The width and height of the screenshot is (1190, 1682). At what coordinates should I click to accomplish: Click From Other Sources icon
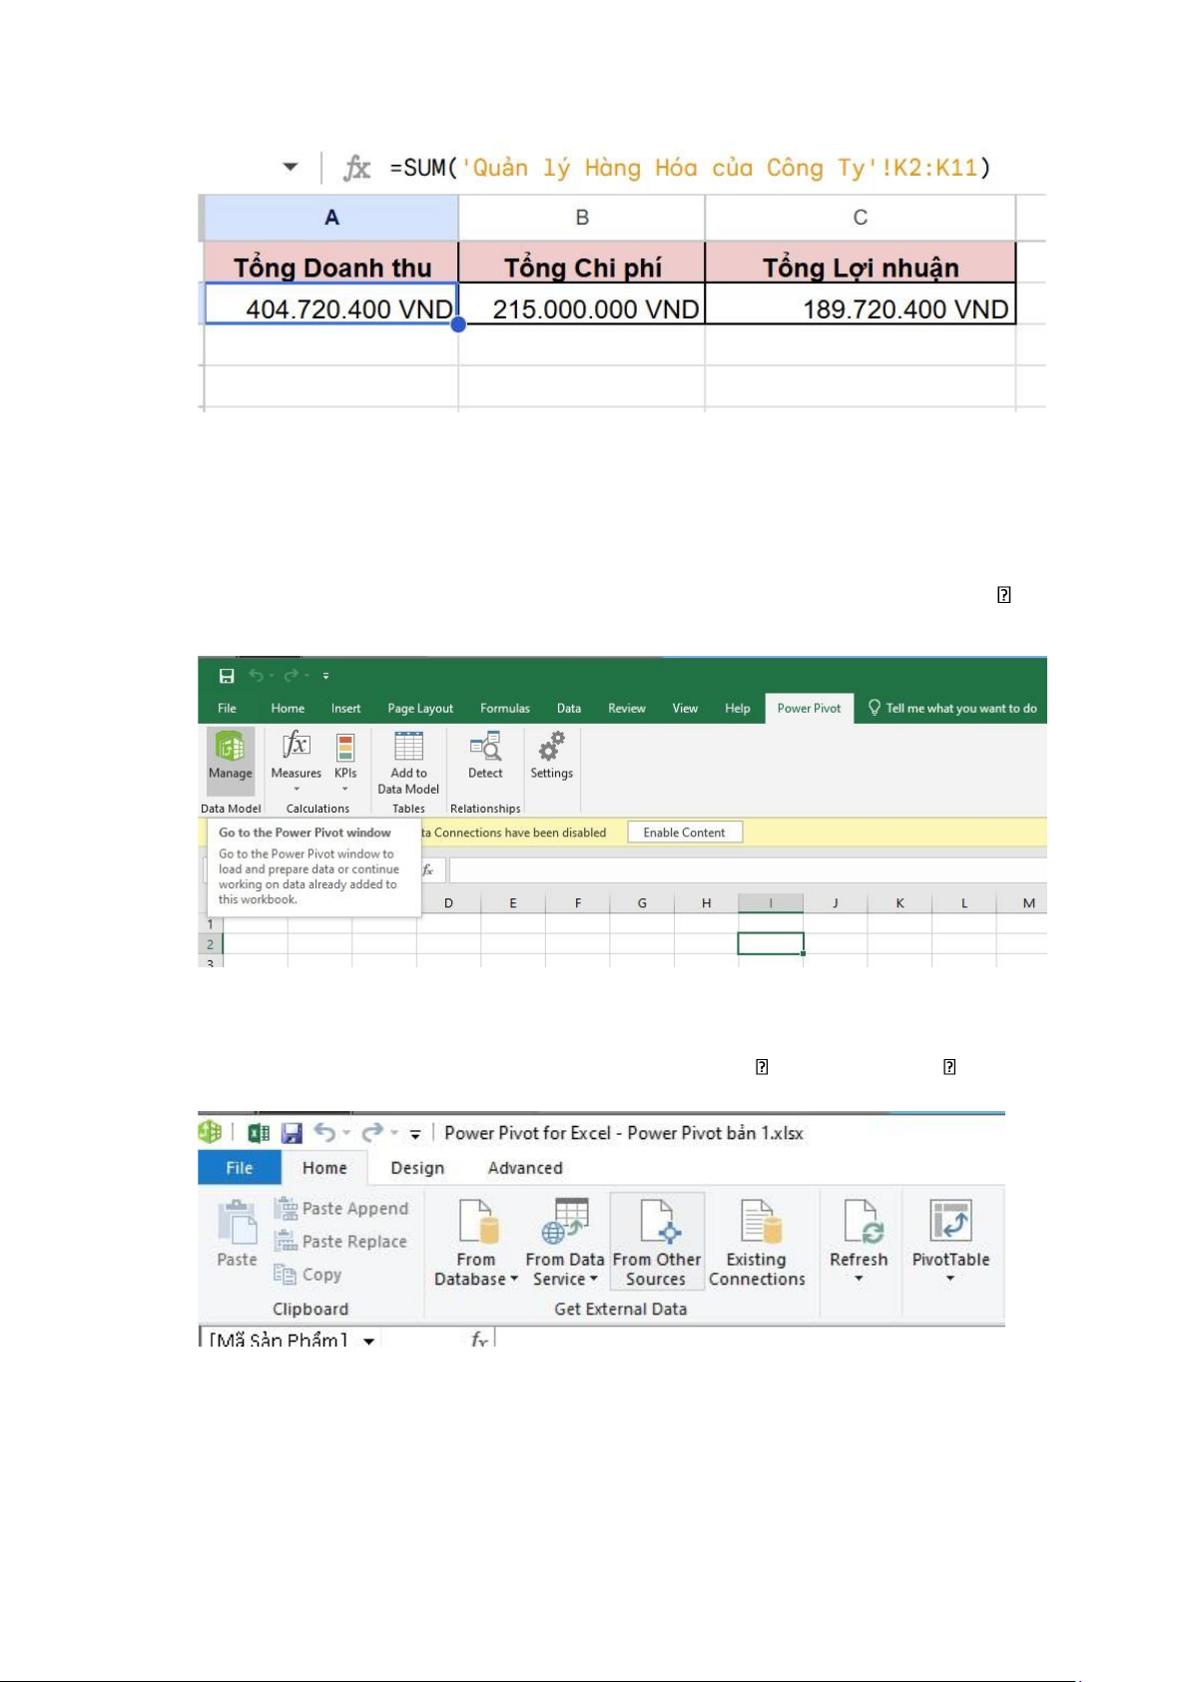[x=656, y=1221]
